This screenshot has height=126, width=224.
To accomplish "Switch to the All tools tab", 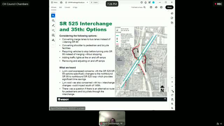I will 54,7.
